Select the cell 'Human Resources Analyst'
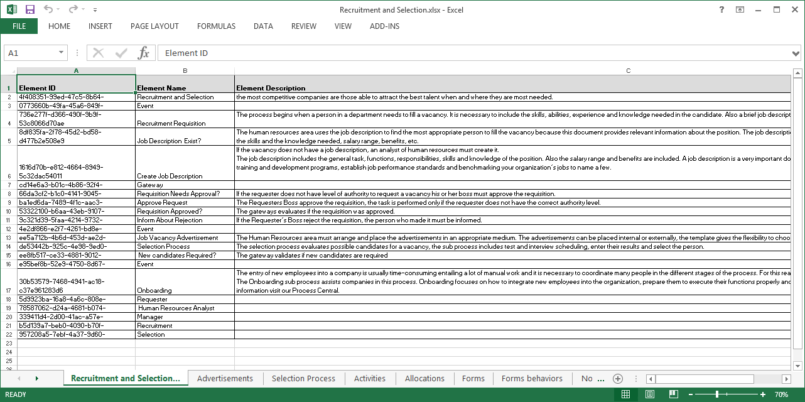Screen dimensions: 805x402 click(185, 308)
